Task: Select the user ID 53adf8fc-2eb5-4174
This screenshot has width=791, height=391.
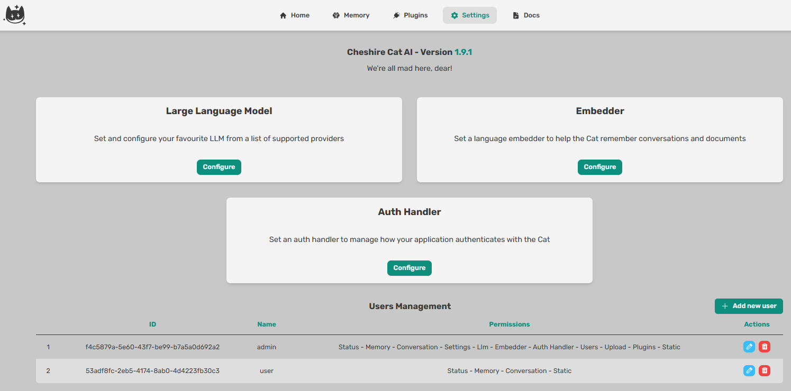Action: tap(152, 371)
